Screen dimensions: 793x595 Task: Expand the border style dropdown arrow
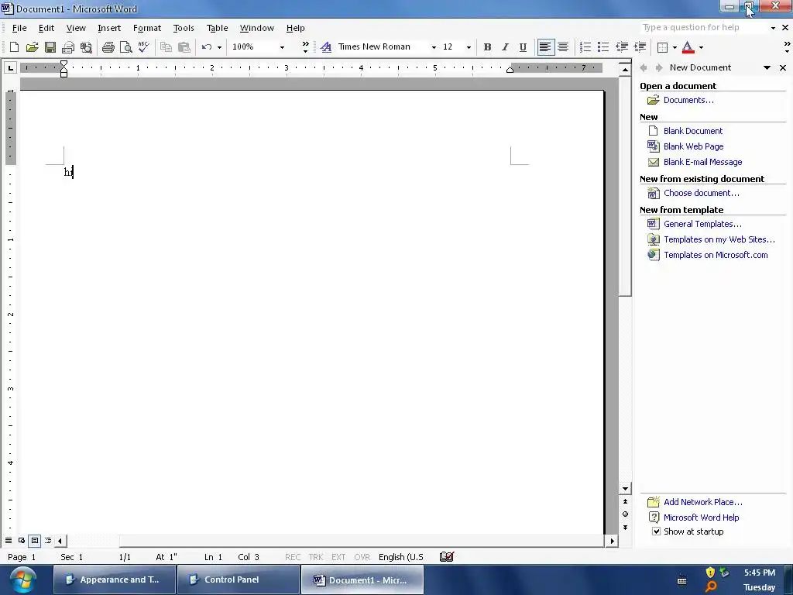675,47
